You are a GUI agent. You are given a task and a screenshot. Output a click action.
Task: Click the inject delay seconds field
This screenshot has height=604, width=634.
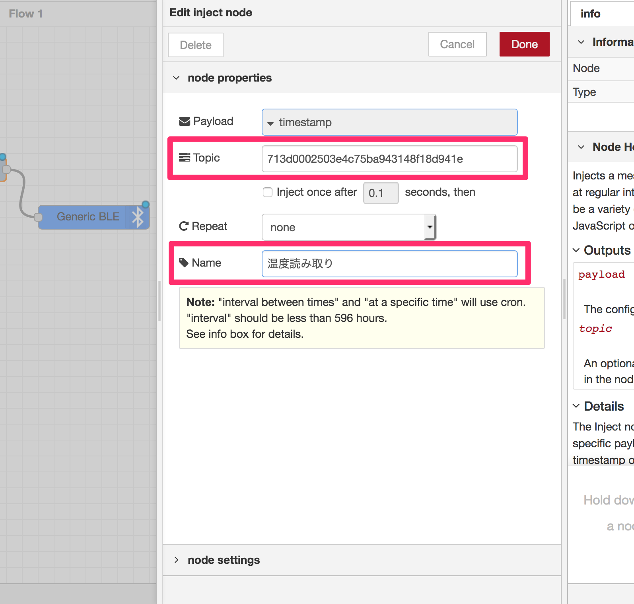pos(381,193)
